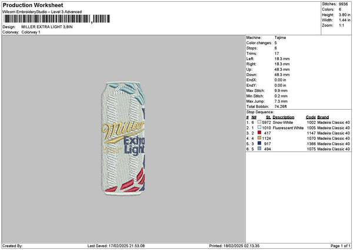Click the 'Fluorescent White' description
353x250 pixels.
pyautogui.click(x=288, y=128)
